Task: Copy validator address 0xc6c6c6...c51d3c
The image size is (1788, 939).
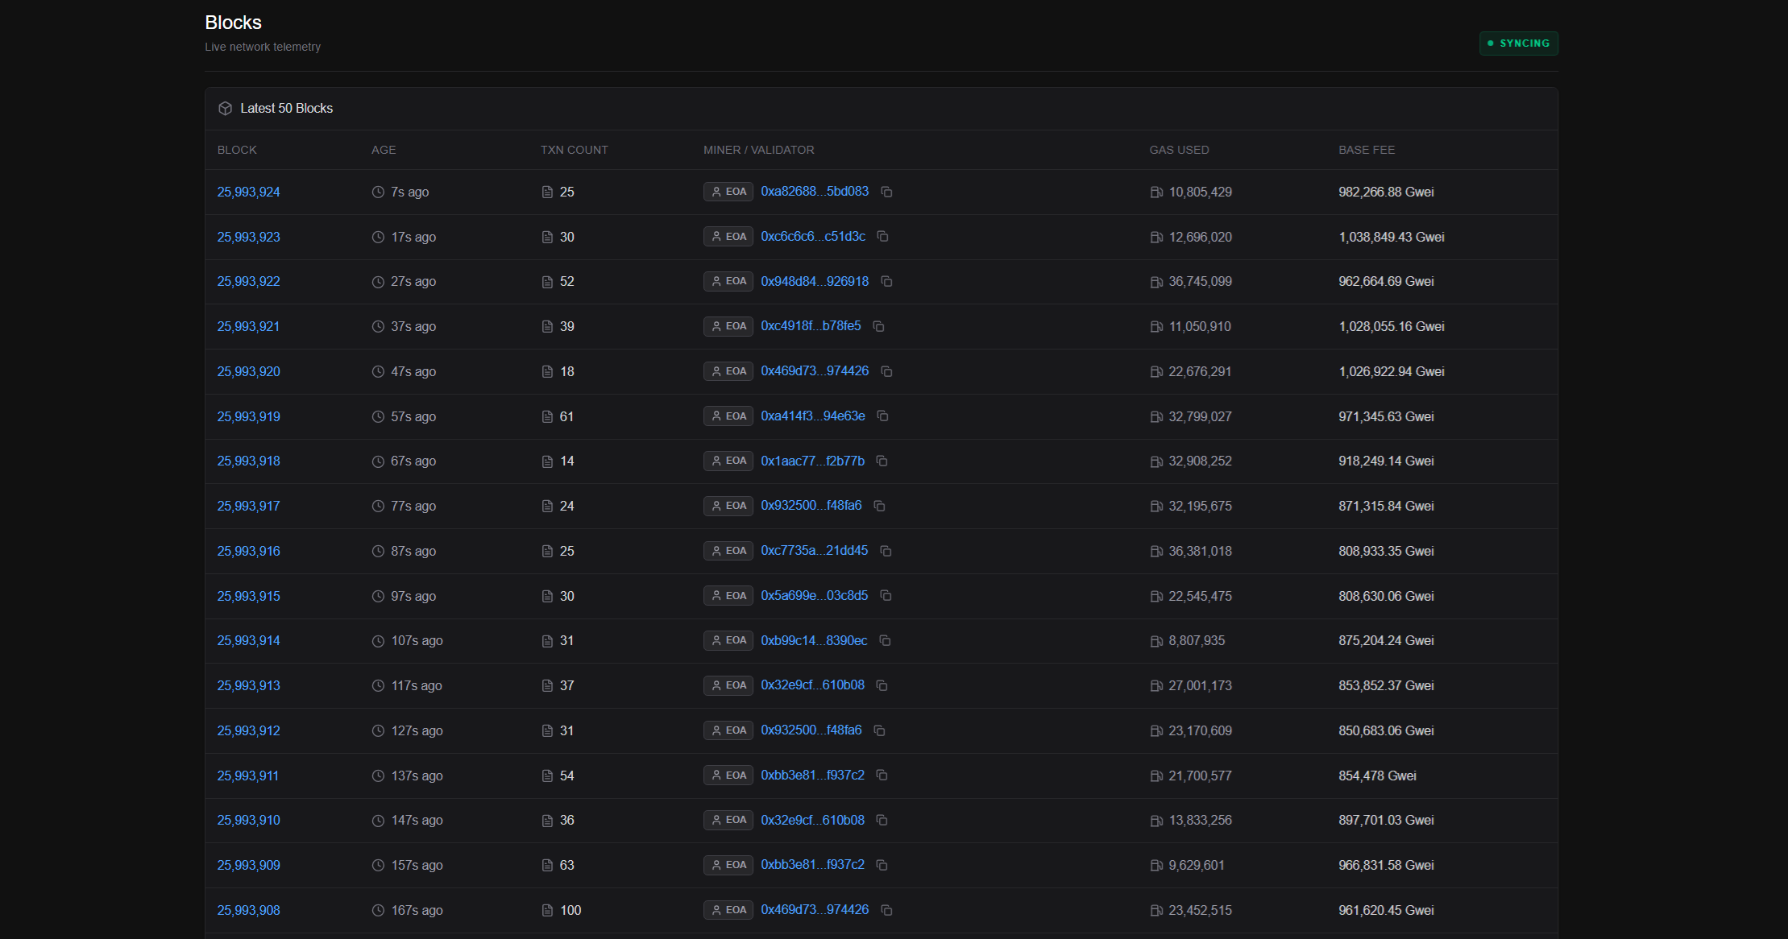Action: pyautogui.click(x=883, y=237)
